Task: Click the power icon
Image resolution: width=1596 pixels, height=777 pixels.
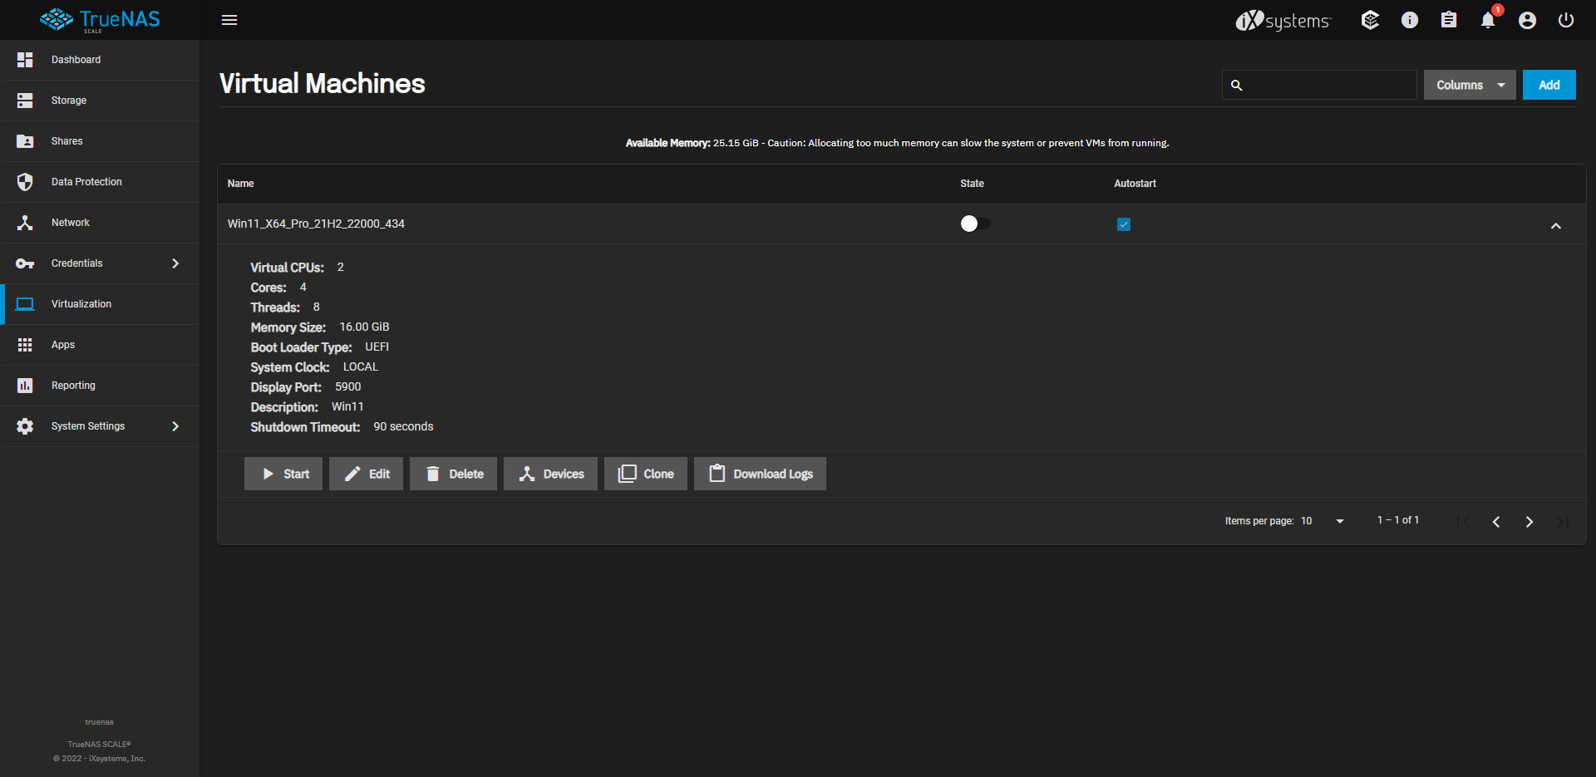Action: tap(1566, 20)
